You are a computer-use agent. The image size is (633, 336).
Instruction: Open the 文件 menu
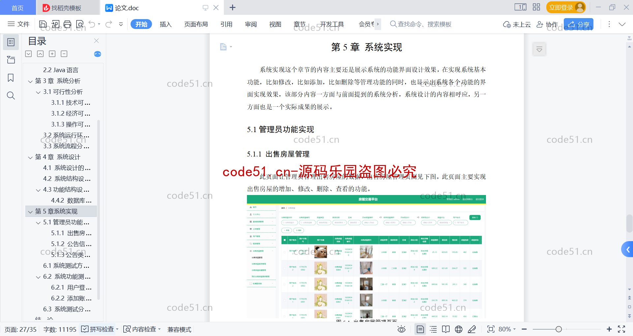tap(18, 24)
